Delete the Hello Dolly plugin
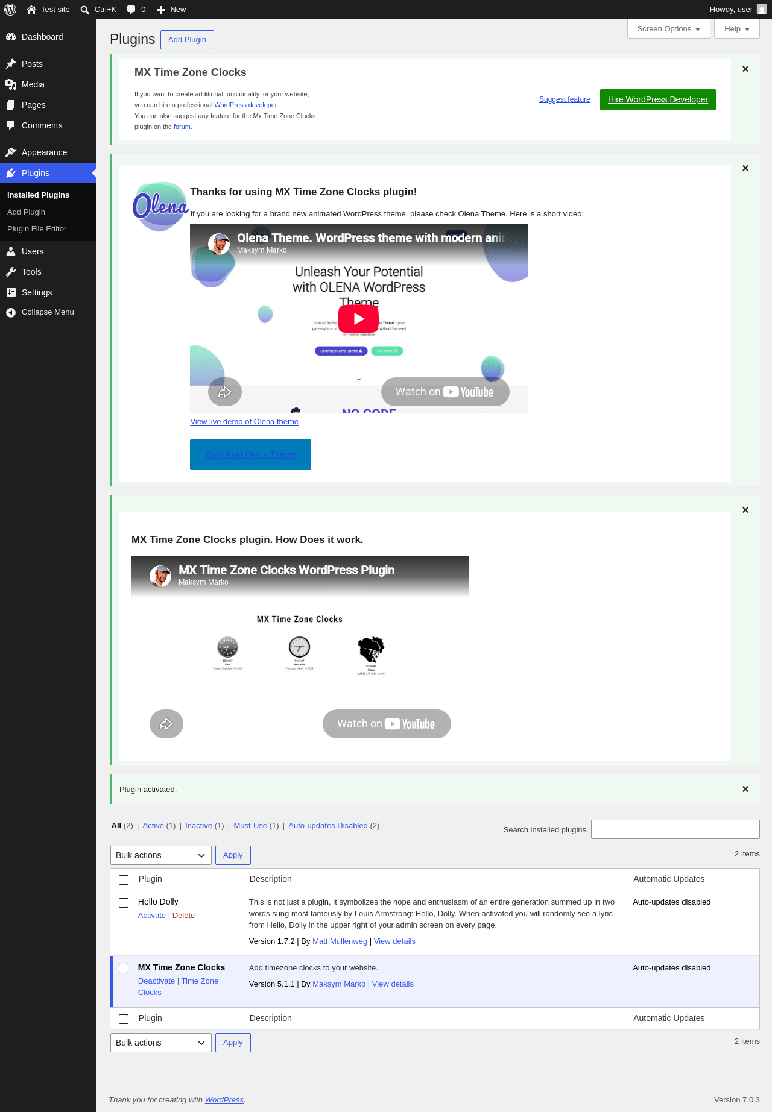The image size is (772, 1112). pos(183,916)
